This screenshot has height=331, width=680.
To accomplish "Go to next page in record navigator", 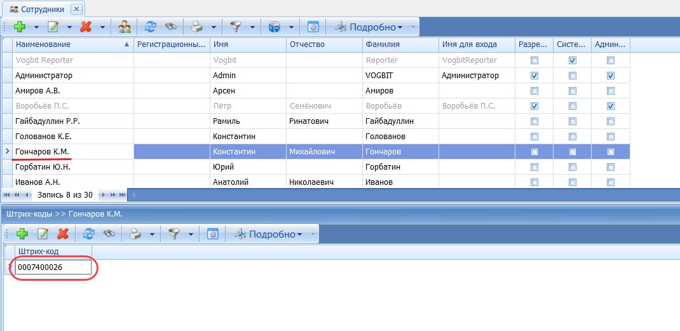I will click(112, 195).
